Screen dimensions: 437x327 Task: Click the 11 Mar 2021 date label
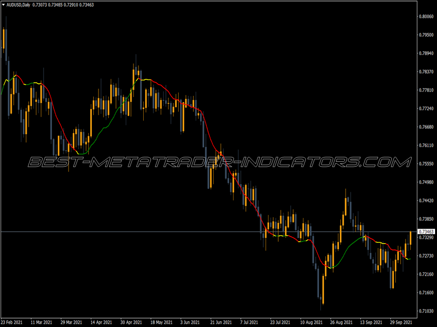(x=41, y=322)
